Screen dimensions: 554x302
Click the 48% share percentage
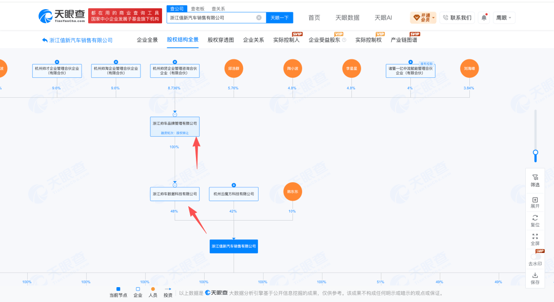(174, 211)
